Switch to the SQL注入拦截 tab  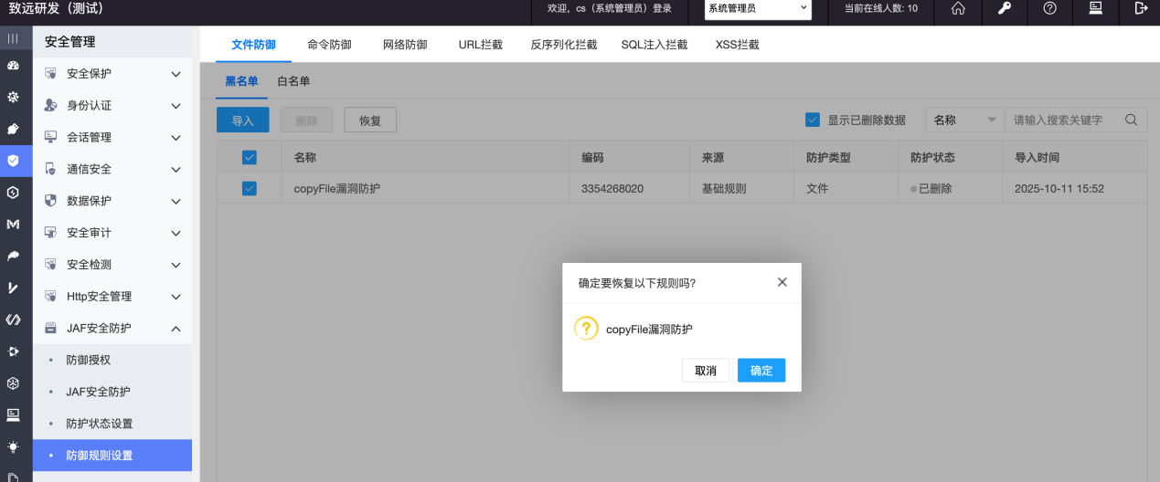click(x=654, y=44)
